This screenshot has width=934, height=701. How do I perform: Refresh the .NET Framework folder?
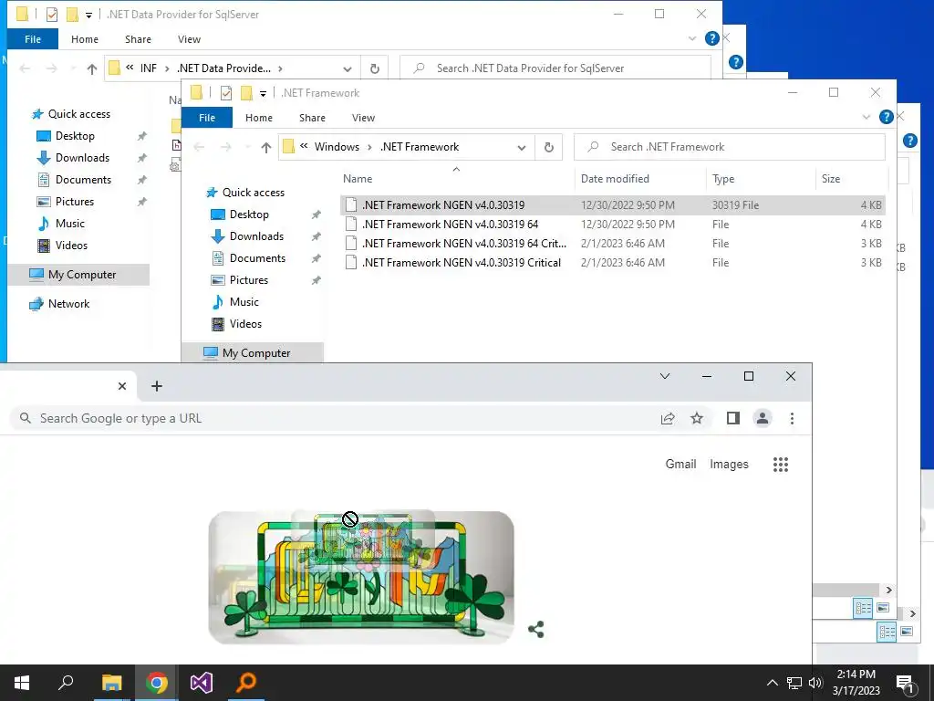coord(548,147)
